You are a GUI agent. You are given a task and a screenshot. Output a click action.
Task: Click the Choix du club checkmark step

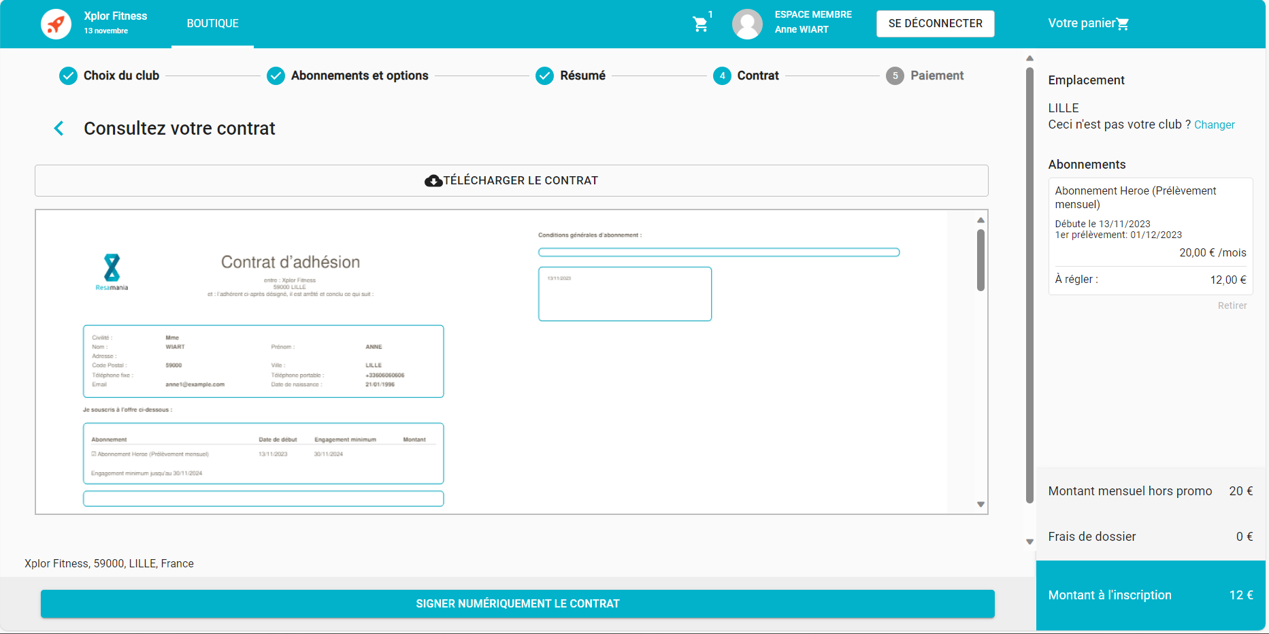point(68,76)
